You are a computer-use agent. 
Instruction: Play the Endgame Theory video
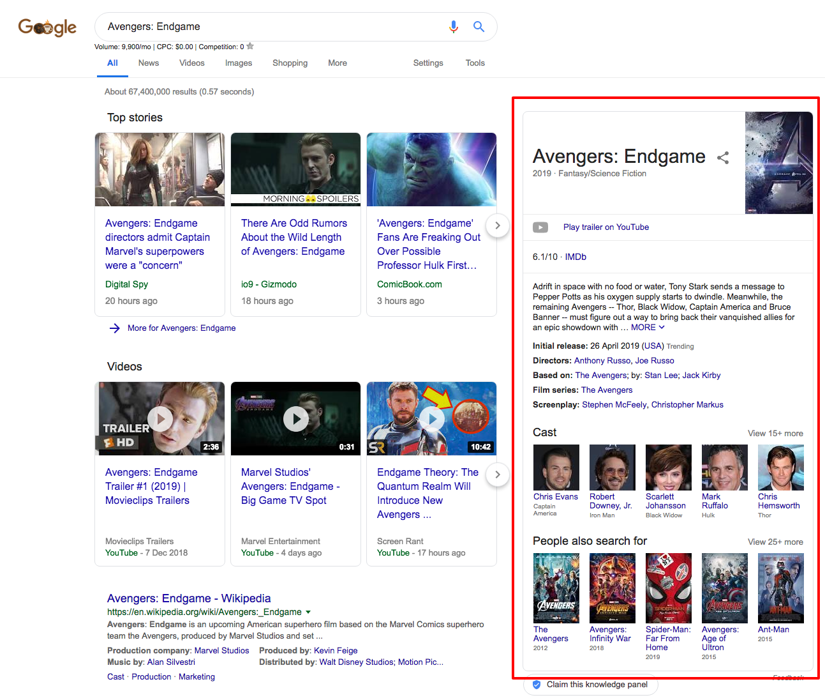click(x=432, y=419)
